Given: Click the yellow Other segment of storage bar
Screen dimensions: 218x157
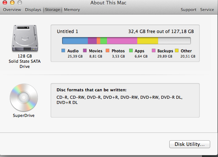Looking at the screenshot, I should coord(148,40).
